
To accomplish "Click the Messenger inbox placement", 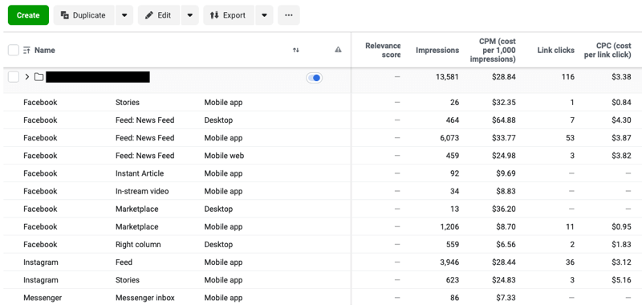I will 145,298.
